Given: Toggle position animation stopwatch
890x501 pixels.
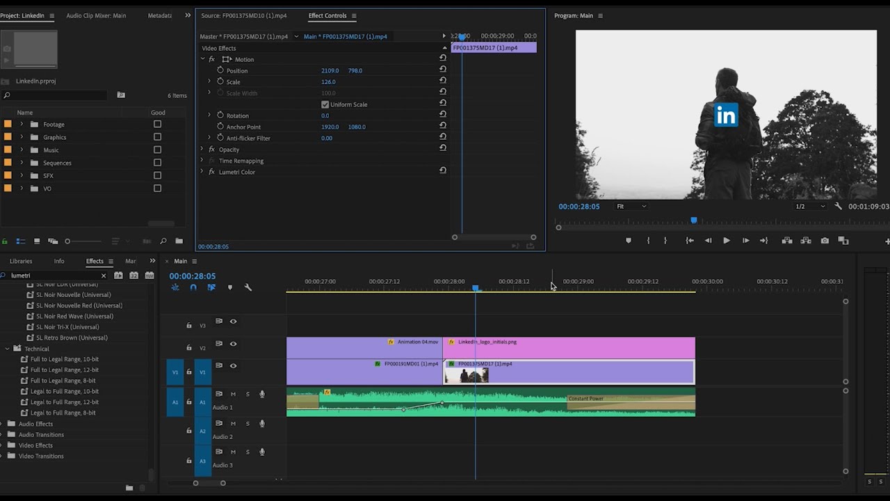Looking at the screenshot, I should pyautogui.click(x=220, y=70).
